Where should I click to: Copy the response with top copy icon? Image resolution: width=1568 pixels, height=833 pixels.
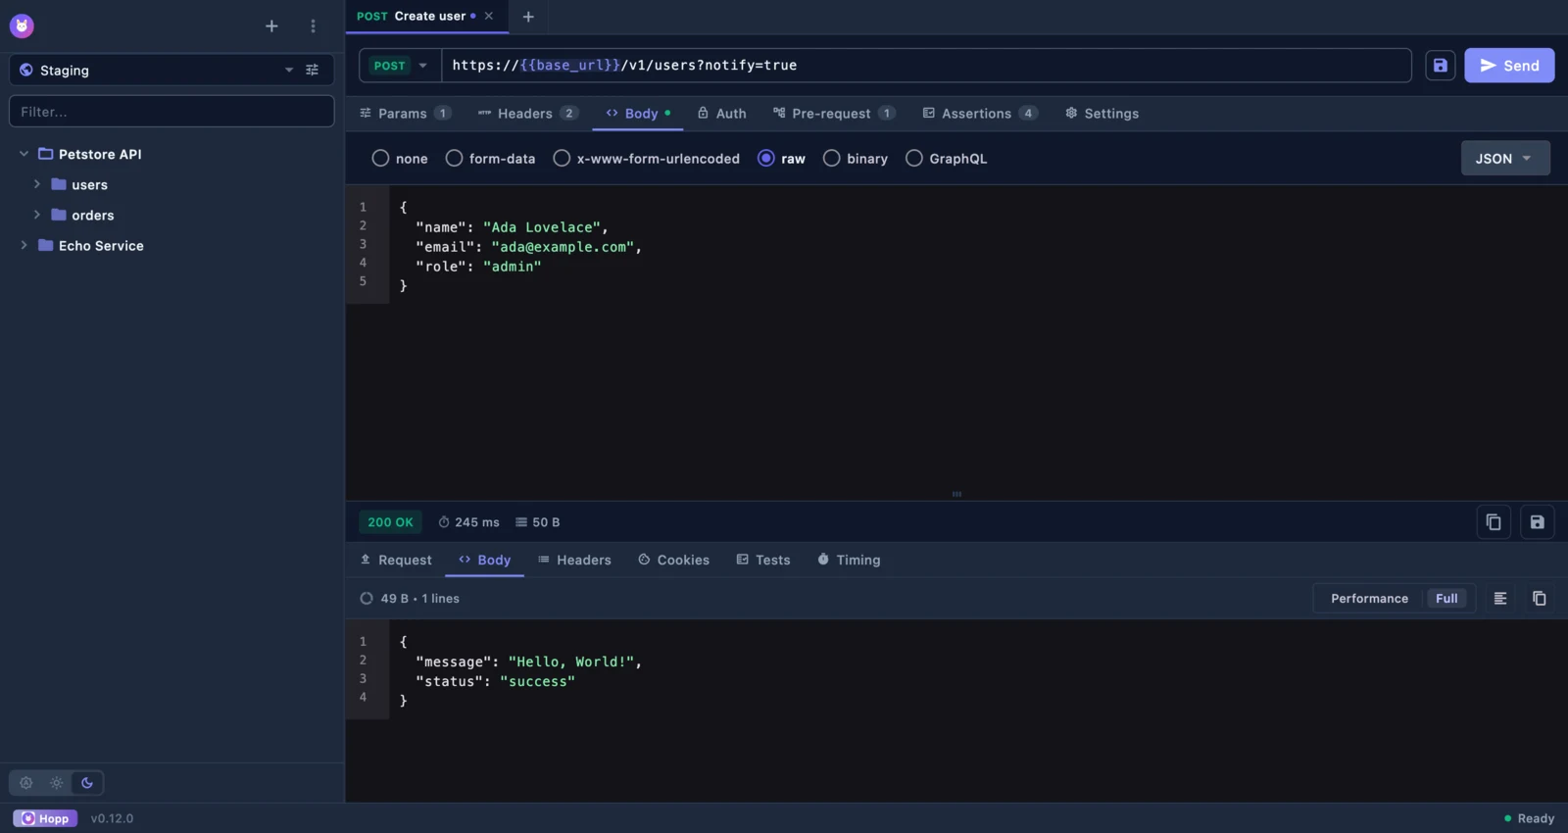pyautogui.click(x=1493, y=522)
